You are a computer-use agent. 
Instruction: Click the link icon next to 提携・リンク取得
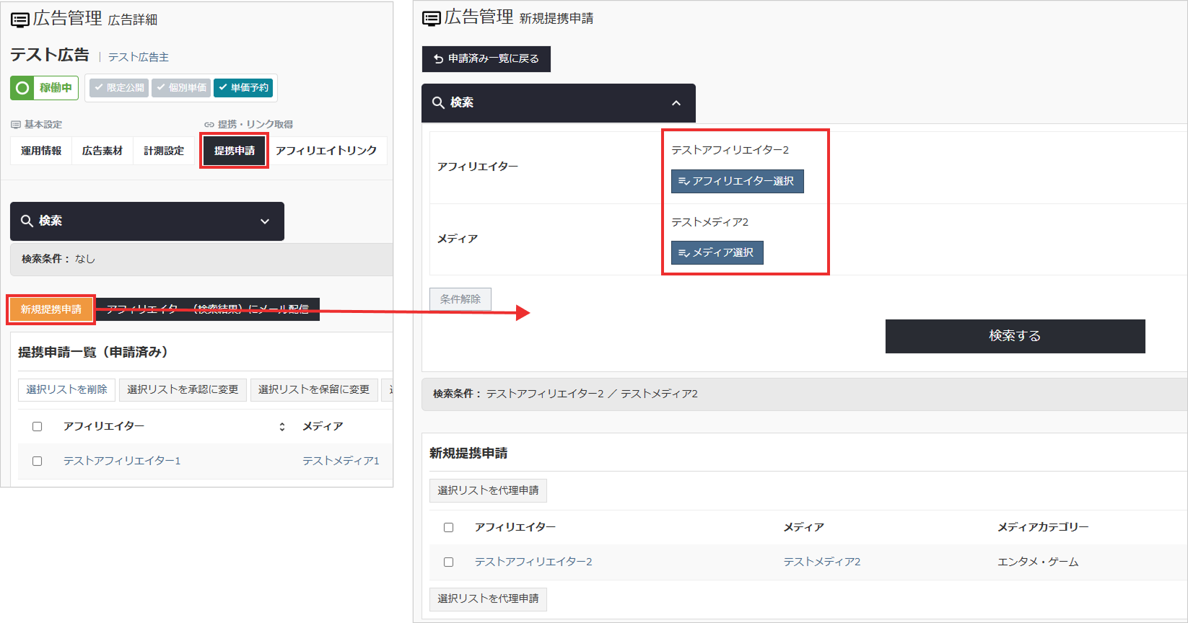tap(209, 125)
